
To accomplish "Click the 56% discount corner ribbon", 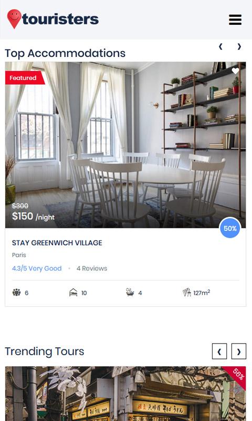I will [237, 375].
